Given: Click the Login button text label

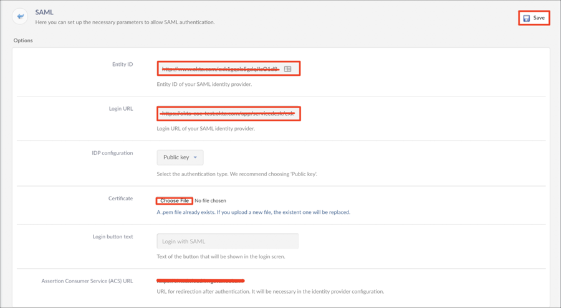Looking at the screenshot, I should point(112,236).
